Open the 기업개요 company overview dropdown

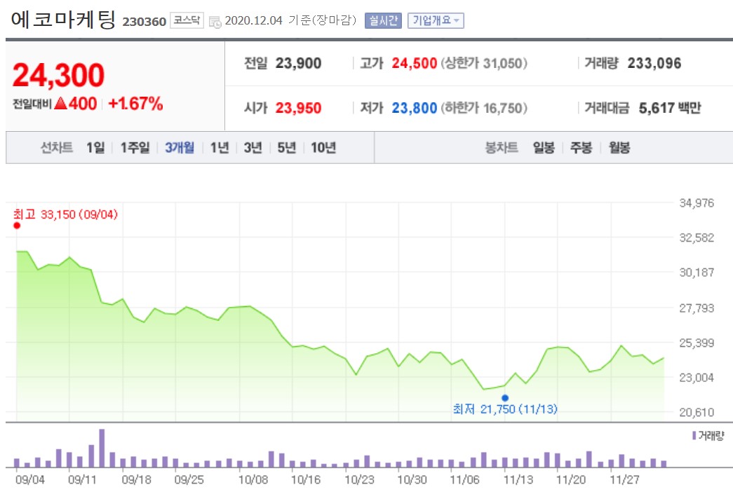(436, 20)
